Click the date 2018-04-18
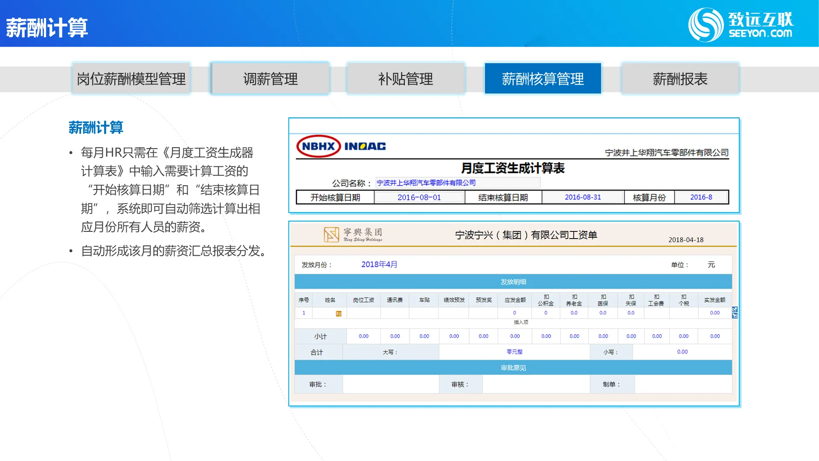 [686, 240]
